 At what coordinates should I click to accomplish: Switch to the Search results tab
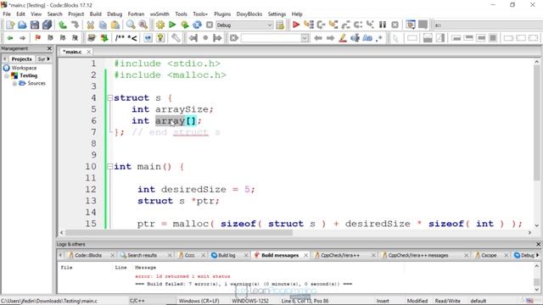coord(142,255)
